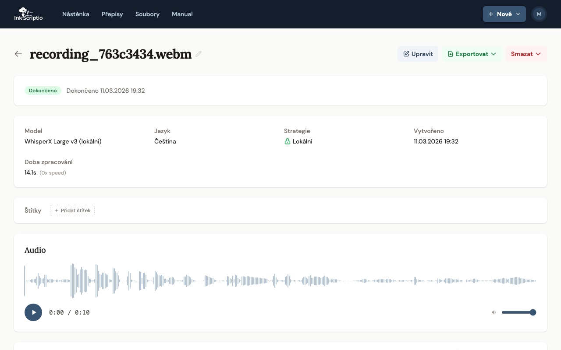561x350 pixels.
Task: Click the pencil icon to rename recording
Action: pos(199,54)
